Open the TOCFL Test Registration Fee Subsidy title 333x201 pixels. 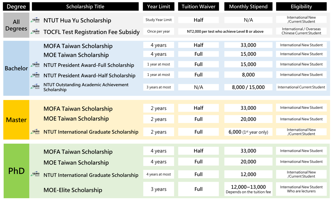91,32
